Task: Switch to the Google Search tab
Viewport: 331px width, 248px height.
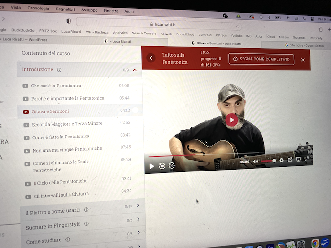Action: (x=305, y=45)
